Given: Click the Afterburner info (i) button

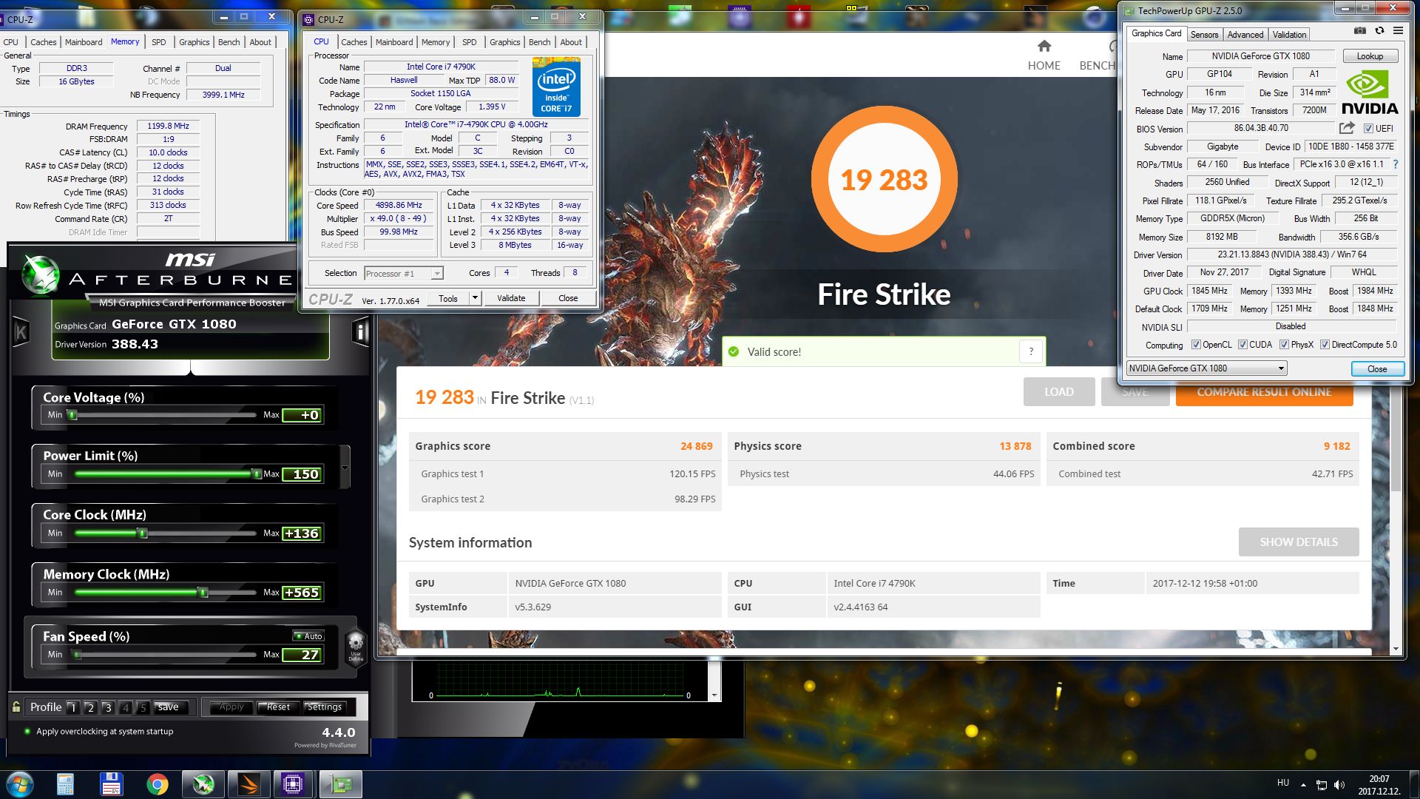Looking at the screenshot, I should 360,331.
